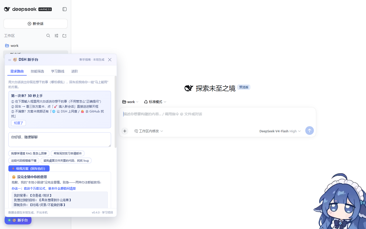Start a new chat with 新会话 button
The width and height of the screenshot is (366, 229).
click(36, 24)
